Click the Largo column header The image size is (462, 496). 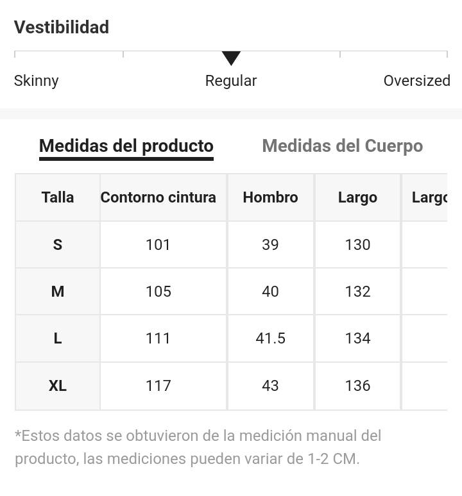tap(357, 197)
